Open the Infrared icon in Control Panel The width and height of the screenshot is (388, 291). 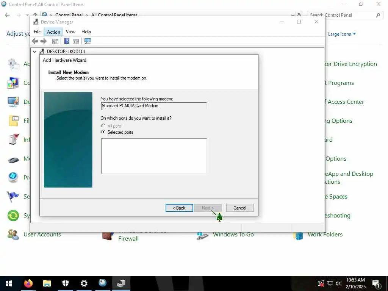coord(13,139)
